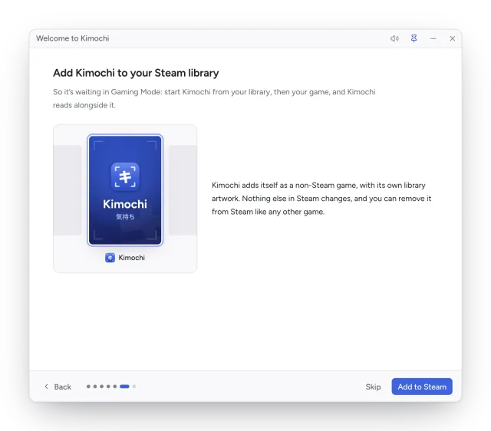Close the Welcome to Kimochi window
Image resolution: width=491 pixels, height=431 pixels.
click(x=452, y=38)
